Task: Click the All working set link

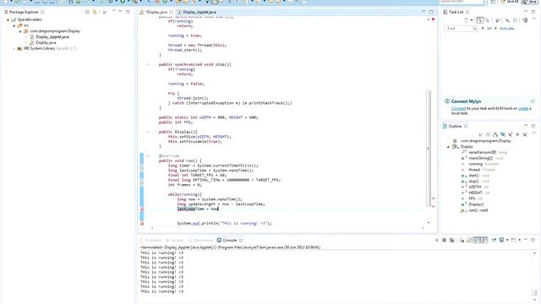Action: pyautogui.click(x=489, y=29)
